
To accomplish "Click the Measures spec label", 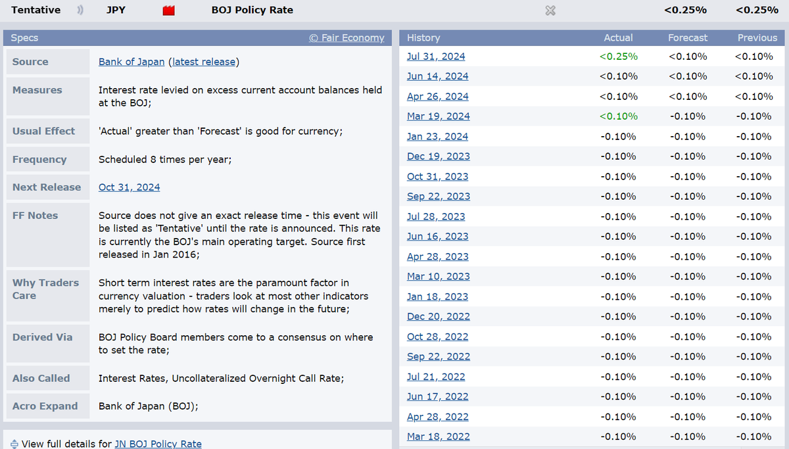I will 37,90.
